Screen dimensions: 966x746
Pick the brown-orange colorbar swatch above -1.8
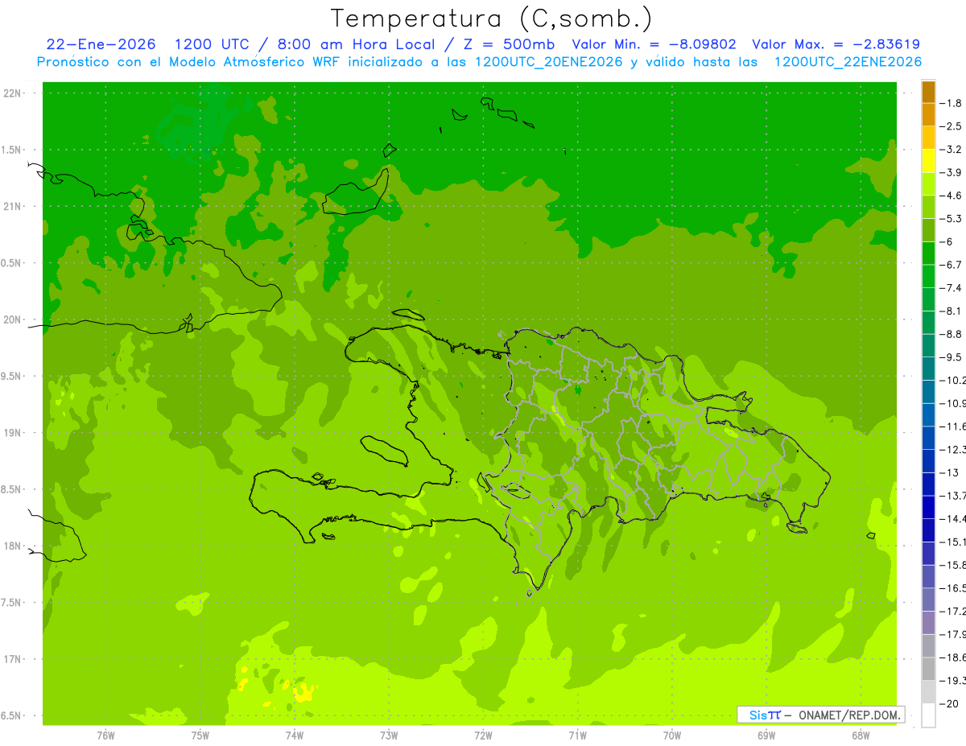click(x=928, y=92)
